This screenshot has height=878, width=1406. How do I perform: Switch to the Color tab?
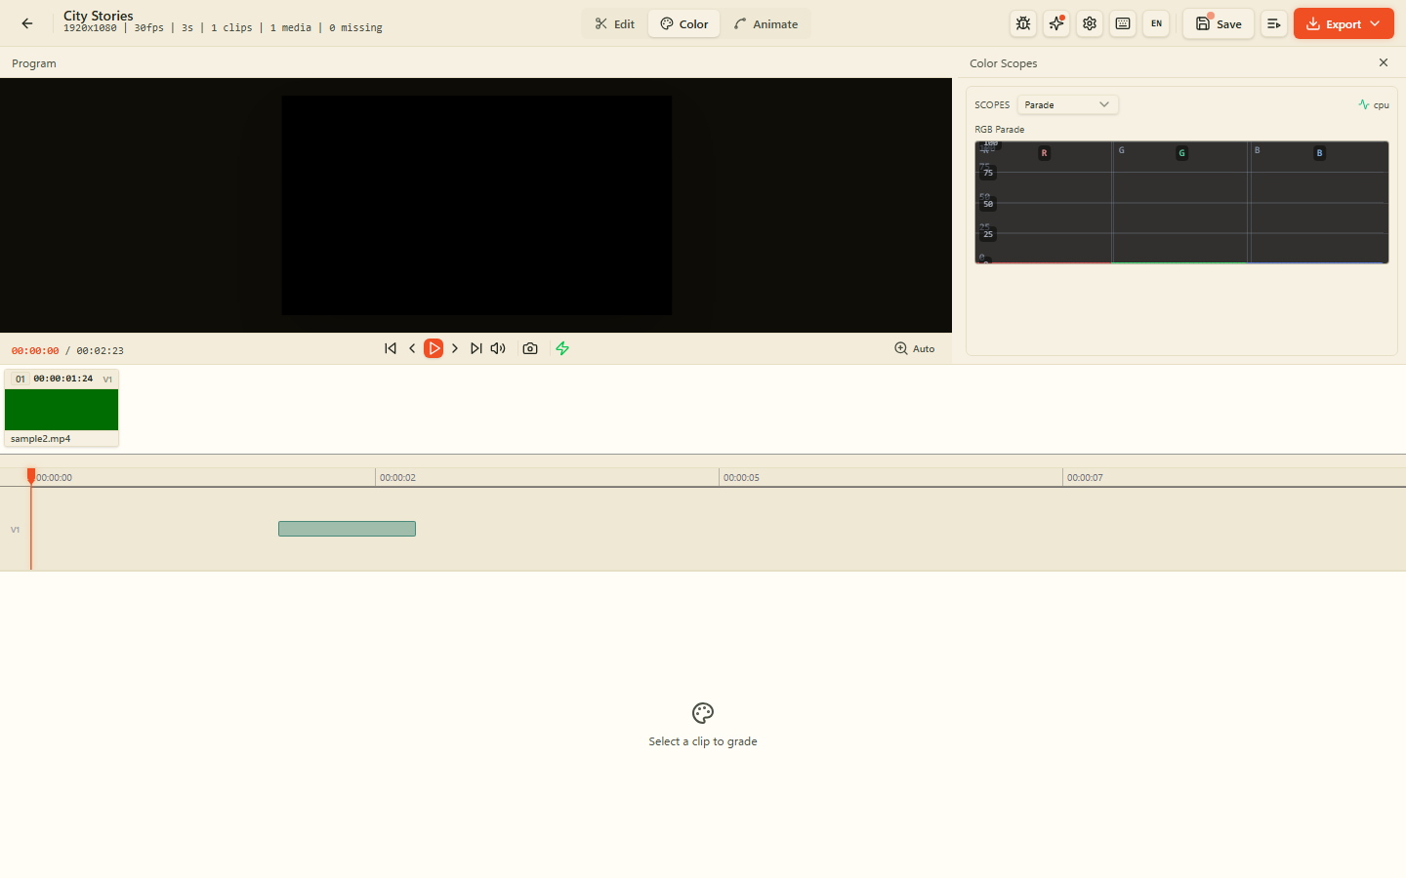[x=684, y=23]
